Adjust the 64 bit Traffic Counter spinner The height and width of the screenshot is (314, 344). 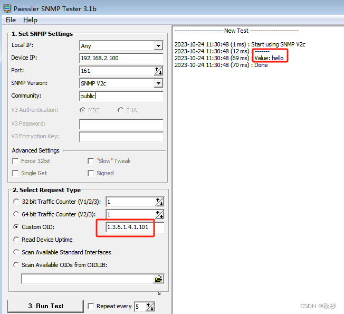(159, 214)
